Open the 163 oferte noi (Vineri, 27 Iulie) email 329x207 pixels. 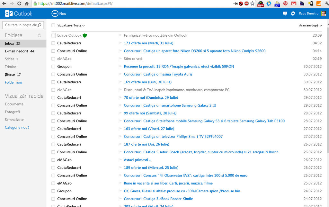coord(149,129)
